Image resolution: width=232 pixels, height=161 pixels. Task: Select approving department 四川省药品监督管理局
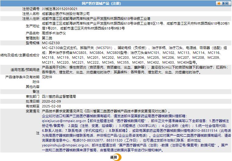pyautogui.click(x=59, y=96)
